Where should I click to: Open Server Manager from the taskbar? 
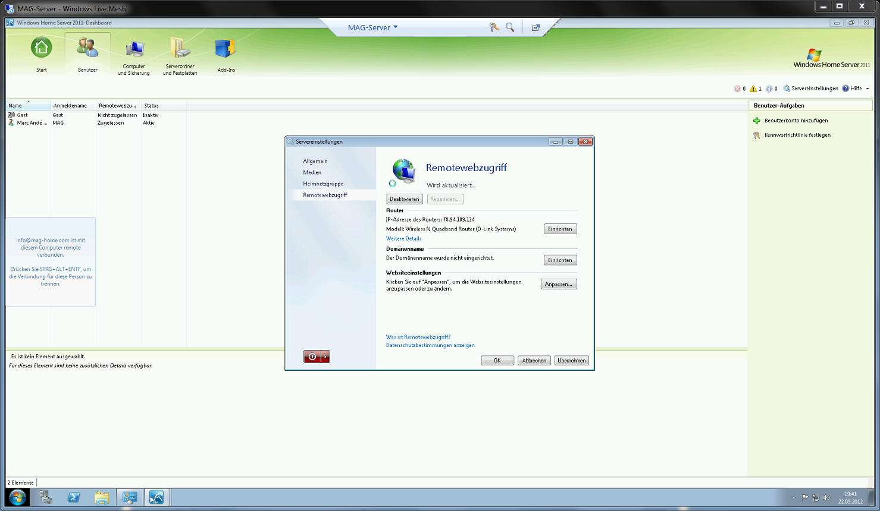46,497
